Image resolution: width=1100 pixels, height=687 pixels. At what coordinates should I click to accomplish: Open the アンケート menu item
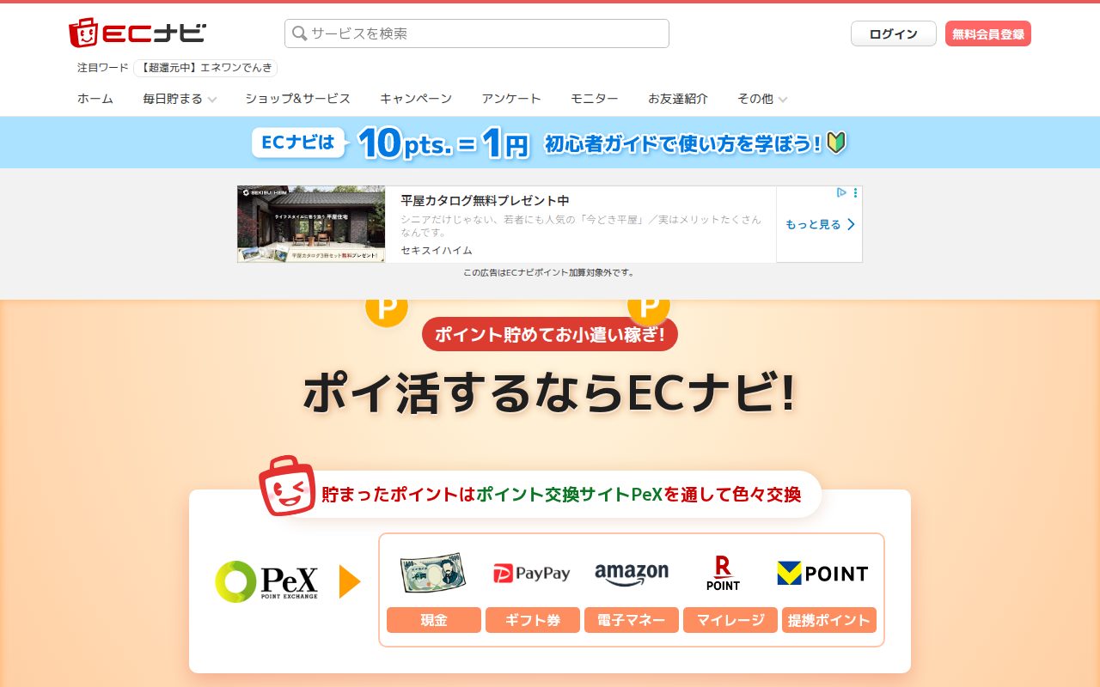click(x=511, y=99)
